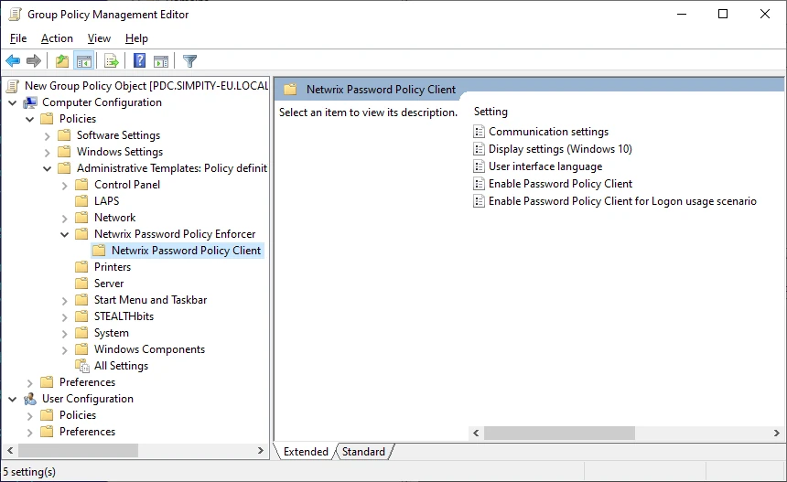This screenshot has height=482, width=787.
Task: Open Help via the question mark icon
Action: coord(139,60)
